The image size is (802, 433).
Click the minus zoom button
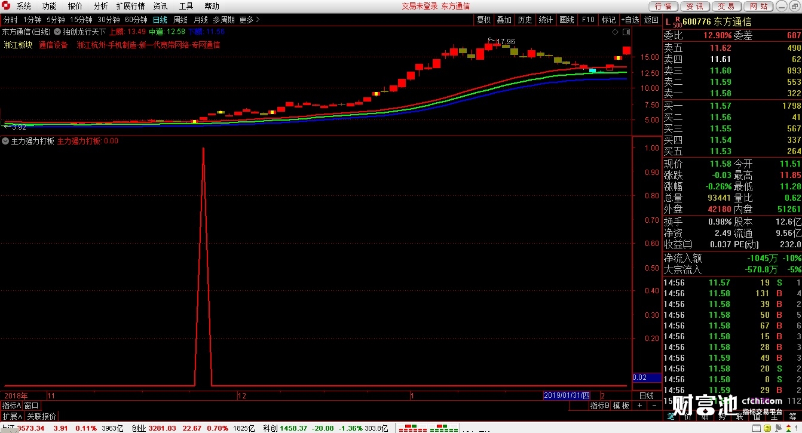tap(654, 406)
